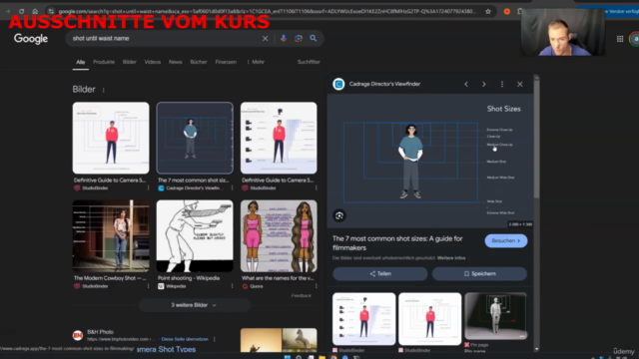Go to the browser home page icon
639x359 pixels.
(35, 11)
